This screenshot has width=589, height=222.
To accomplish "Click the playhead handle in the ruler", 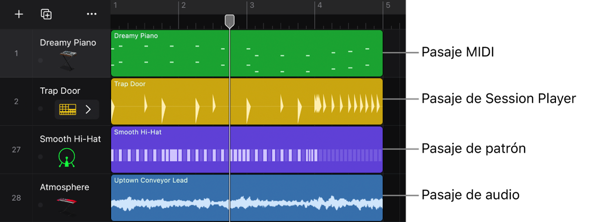I will [x=230, y=21].
